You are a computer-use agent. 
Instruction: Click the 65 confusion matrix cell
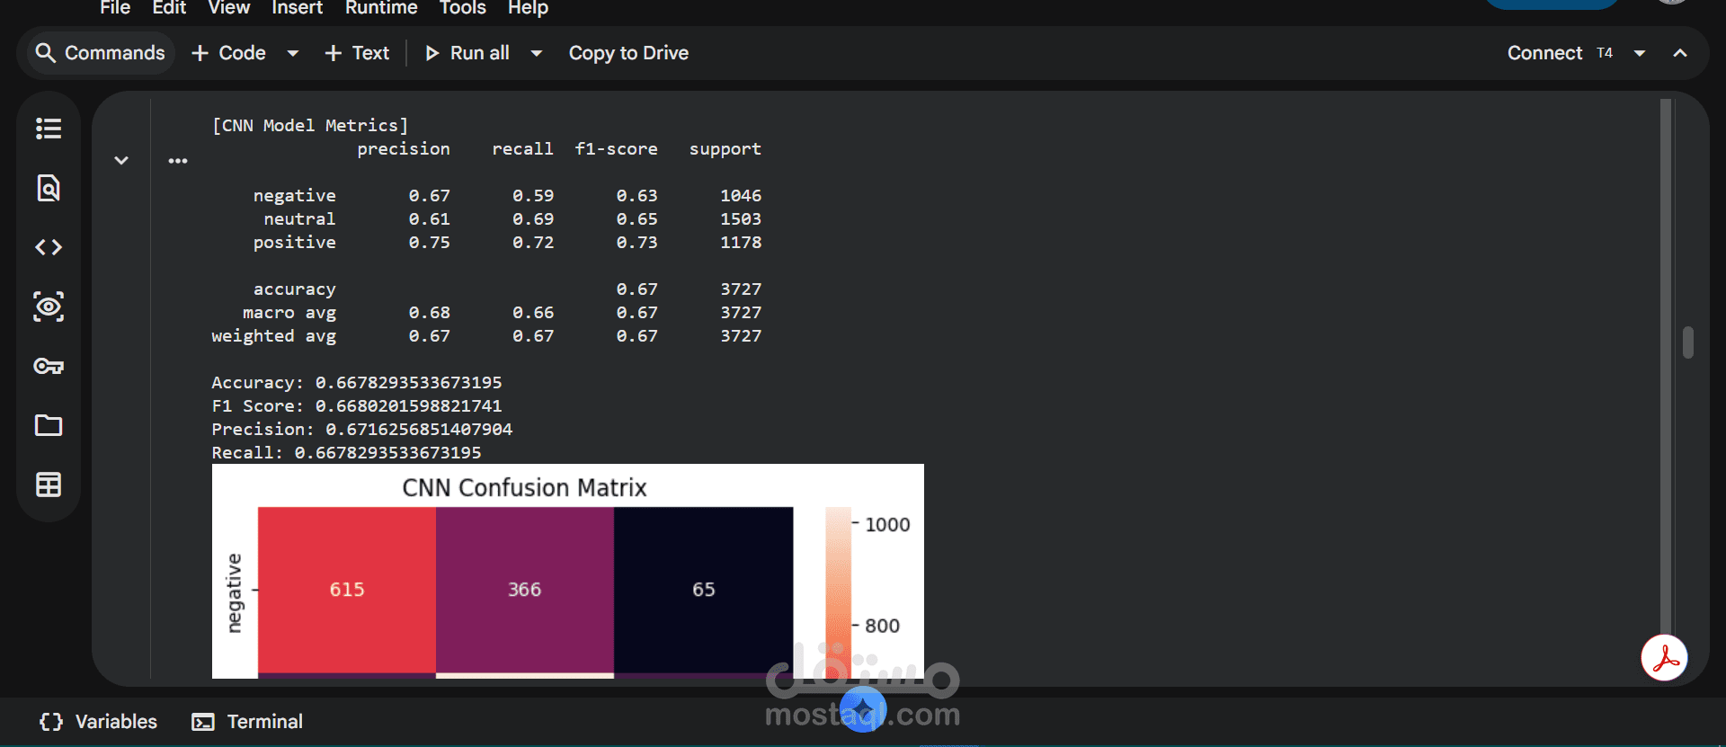pyautogui.click(x=703, y=590)
